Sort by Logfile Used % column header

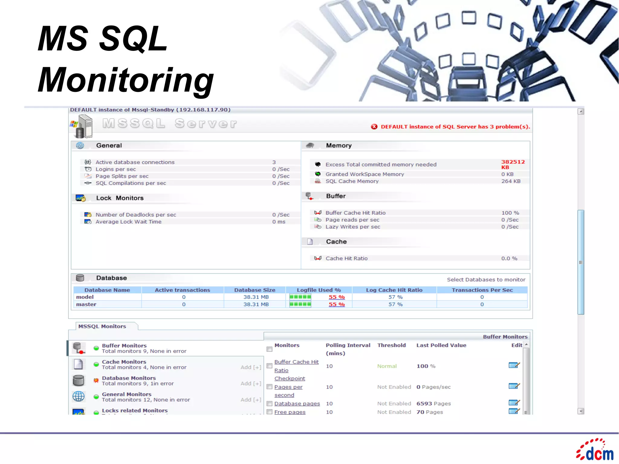click(319, 290)
